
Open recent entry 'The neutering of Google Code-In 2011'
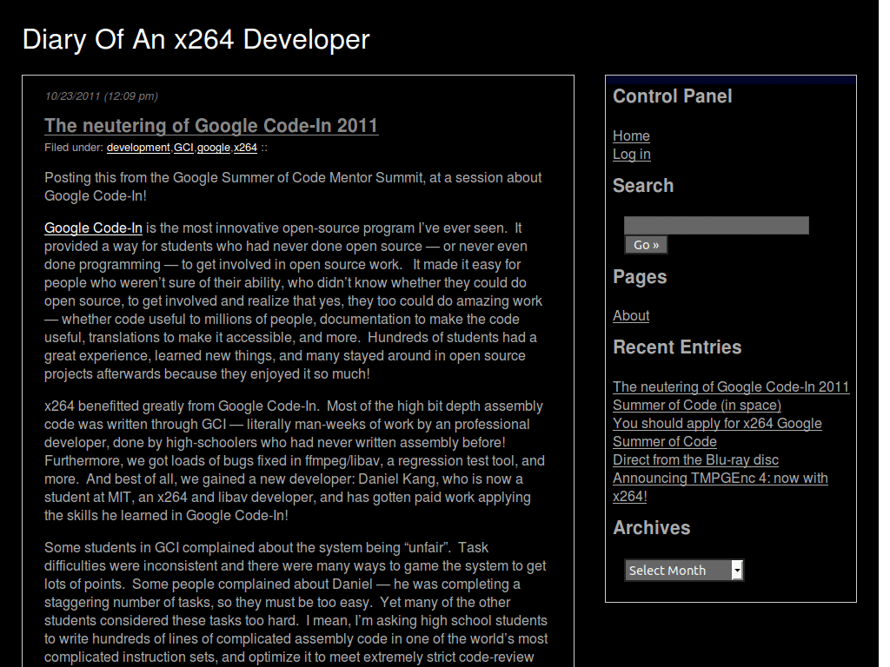(x=731, y=386)
